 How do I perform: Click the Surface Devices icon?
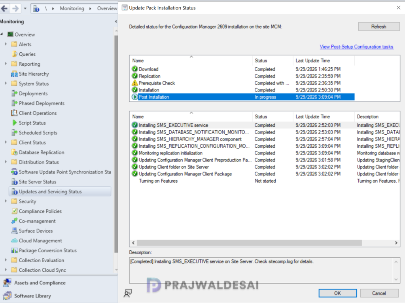14,231
